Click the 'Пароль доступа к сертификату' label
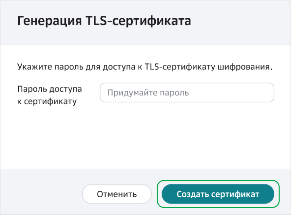 point(49,95)
